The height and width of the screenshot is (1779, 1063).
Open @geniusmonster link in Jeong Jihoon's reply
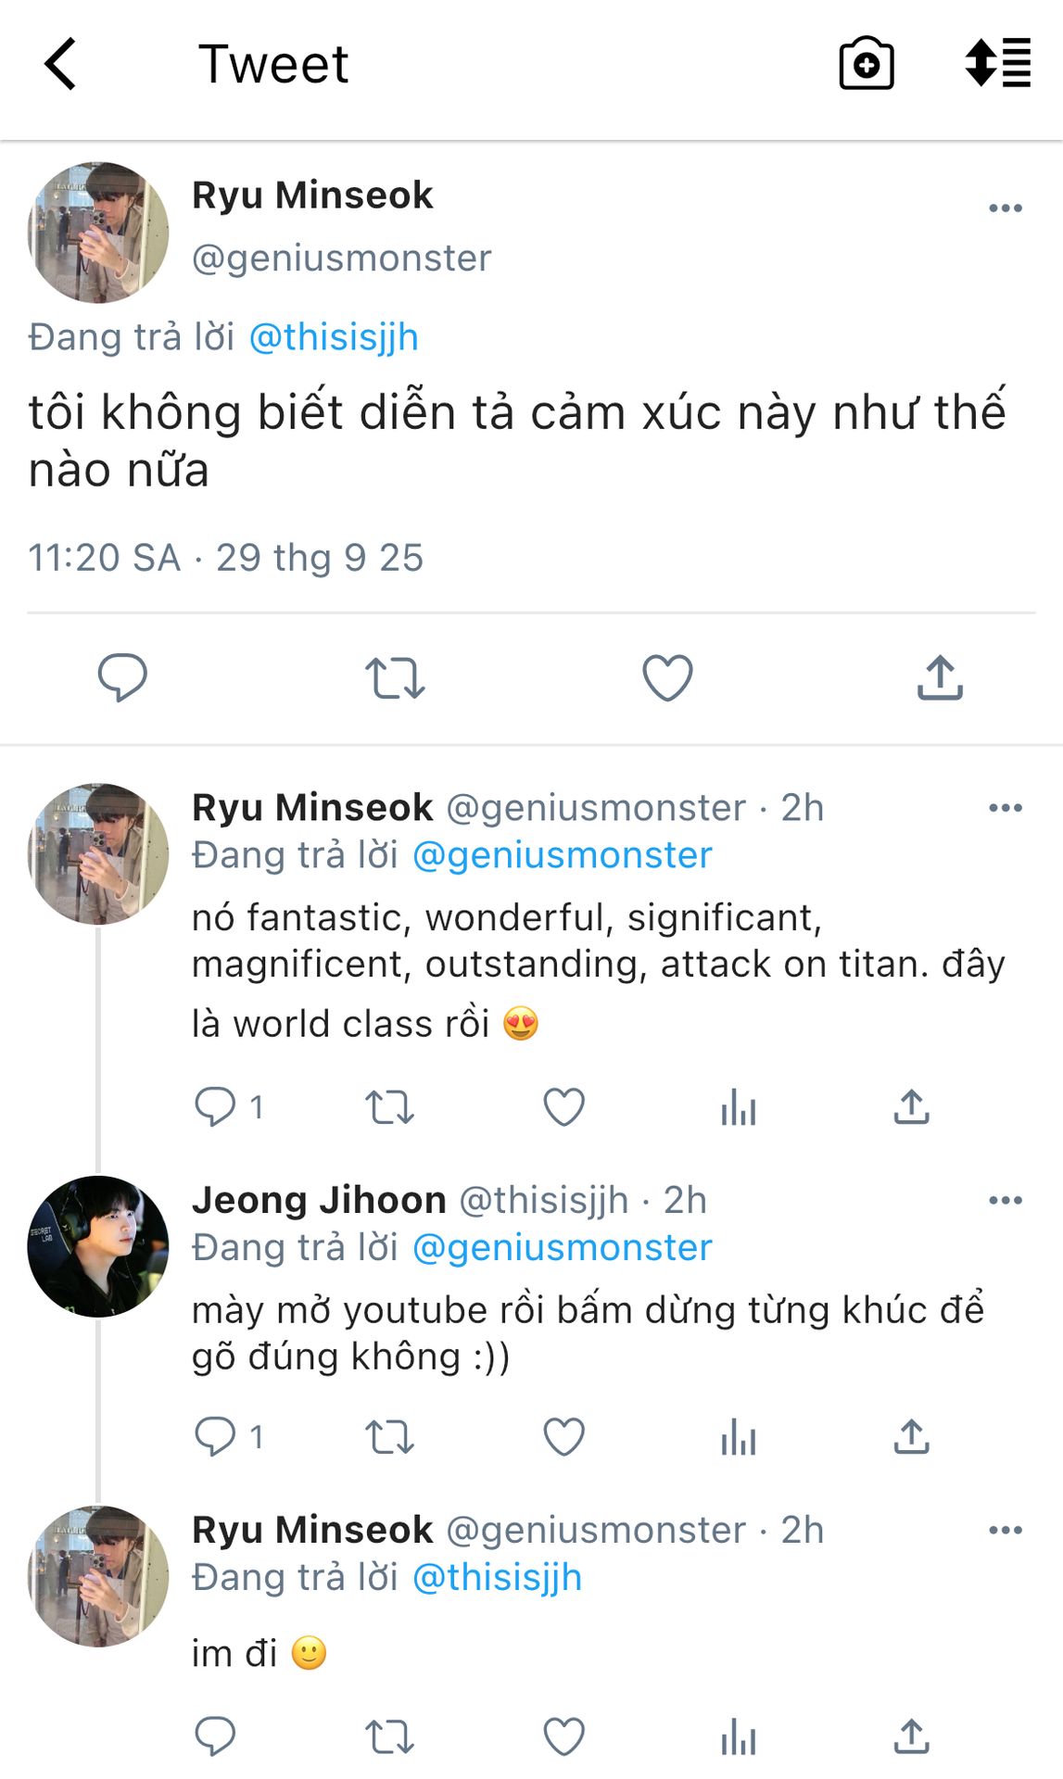tap(562, 1248)
